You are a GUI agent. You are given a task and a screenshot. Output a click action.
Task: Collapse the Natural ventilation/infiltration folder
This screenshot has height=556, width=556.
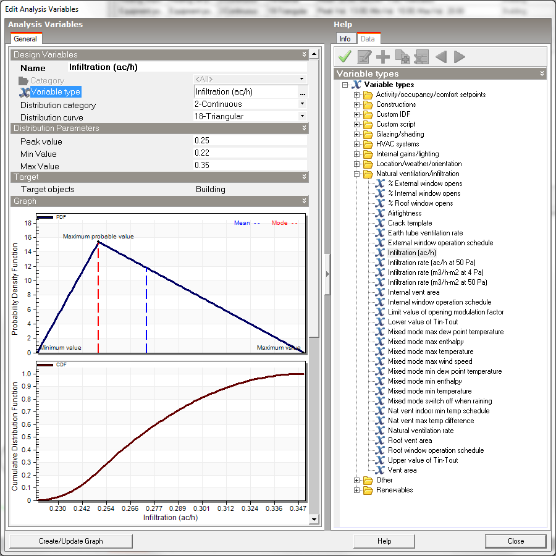[x=356, y=174]
